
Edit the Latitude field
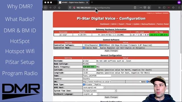[x=89, y=70]
